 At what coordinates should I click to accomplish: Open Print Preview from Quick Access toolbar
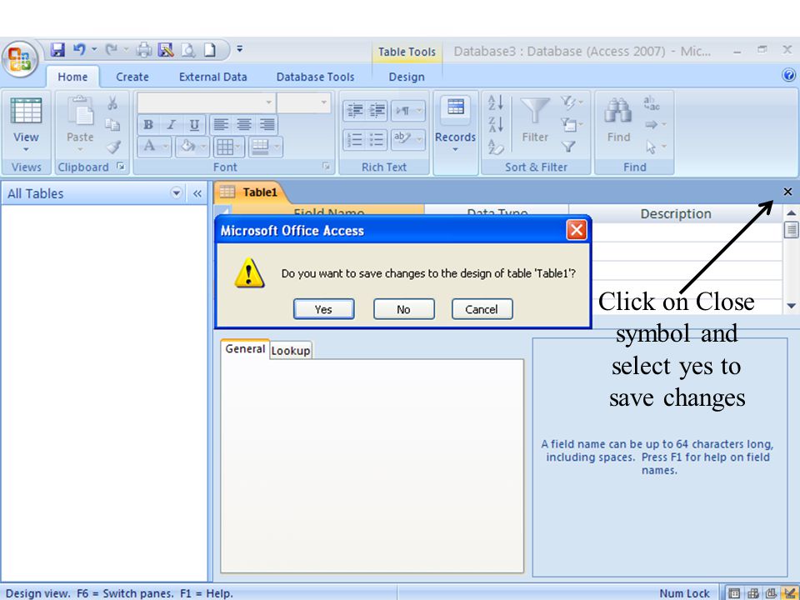coord(188,50)
